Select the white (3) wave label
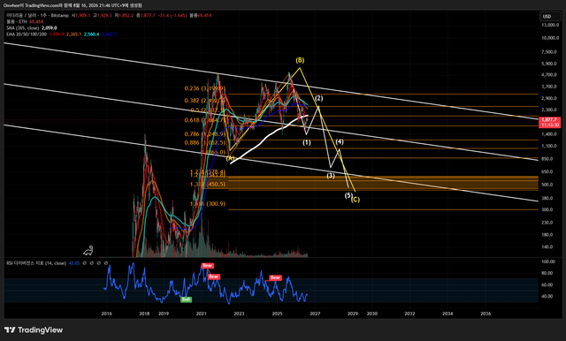566x341 pixels. coord(331,176)
